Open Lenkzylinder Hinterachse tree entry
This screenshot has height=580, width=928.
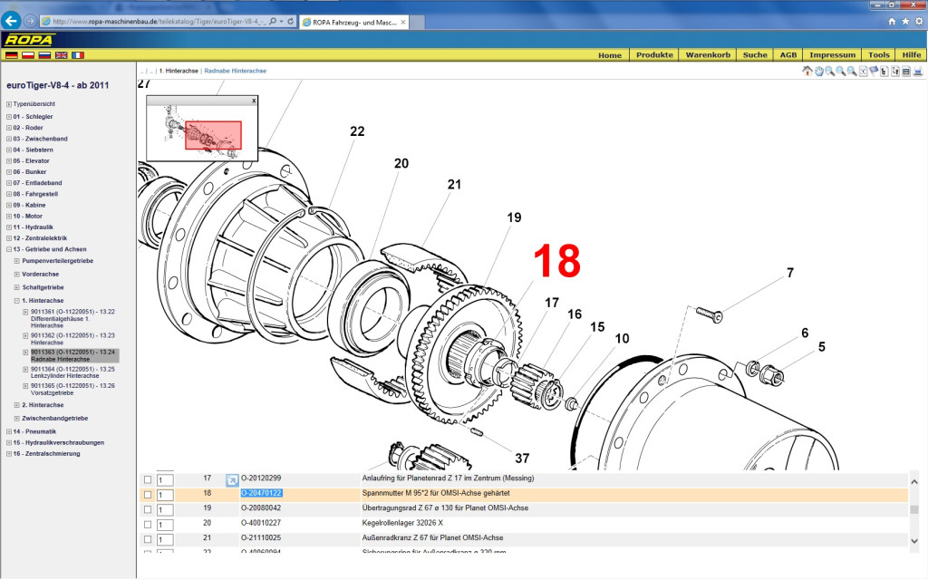pos(72,372)
